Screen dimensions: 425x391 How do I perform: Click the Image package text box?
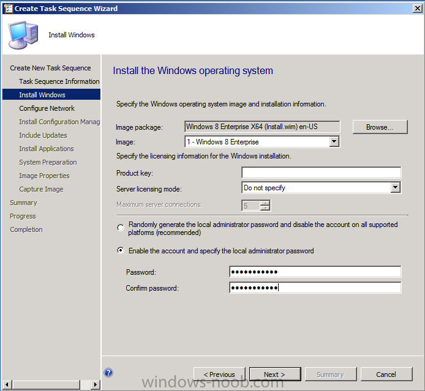262,127
